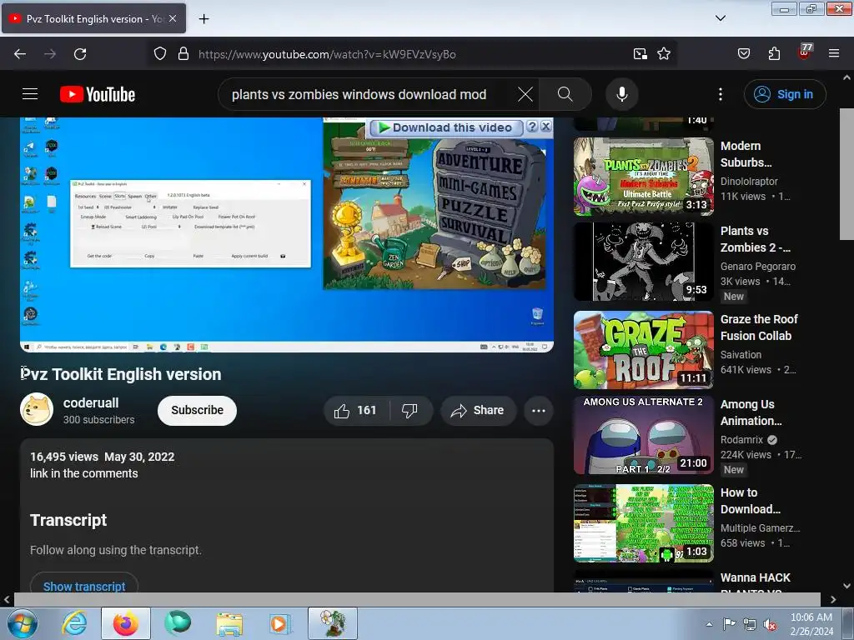Open the YouTube guide hamburger menu
Screen dimensions: 854x640
[30, 94]
